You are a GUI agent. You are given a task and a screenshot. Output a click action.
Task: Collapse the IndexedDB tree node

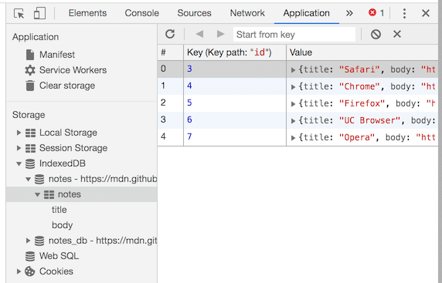coord(19,163)
